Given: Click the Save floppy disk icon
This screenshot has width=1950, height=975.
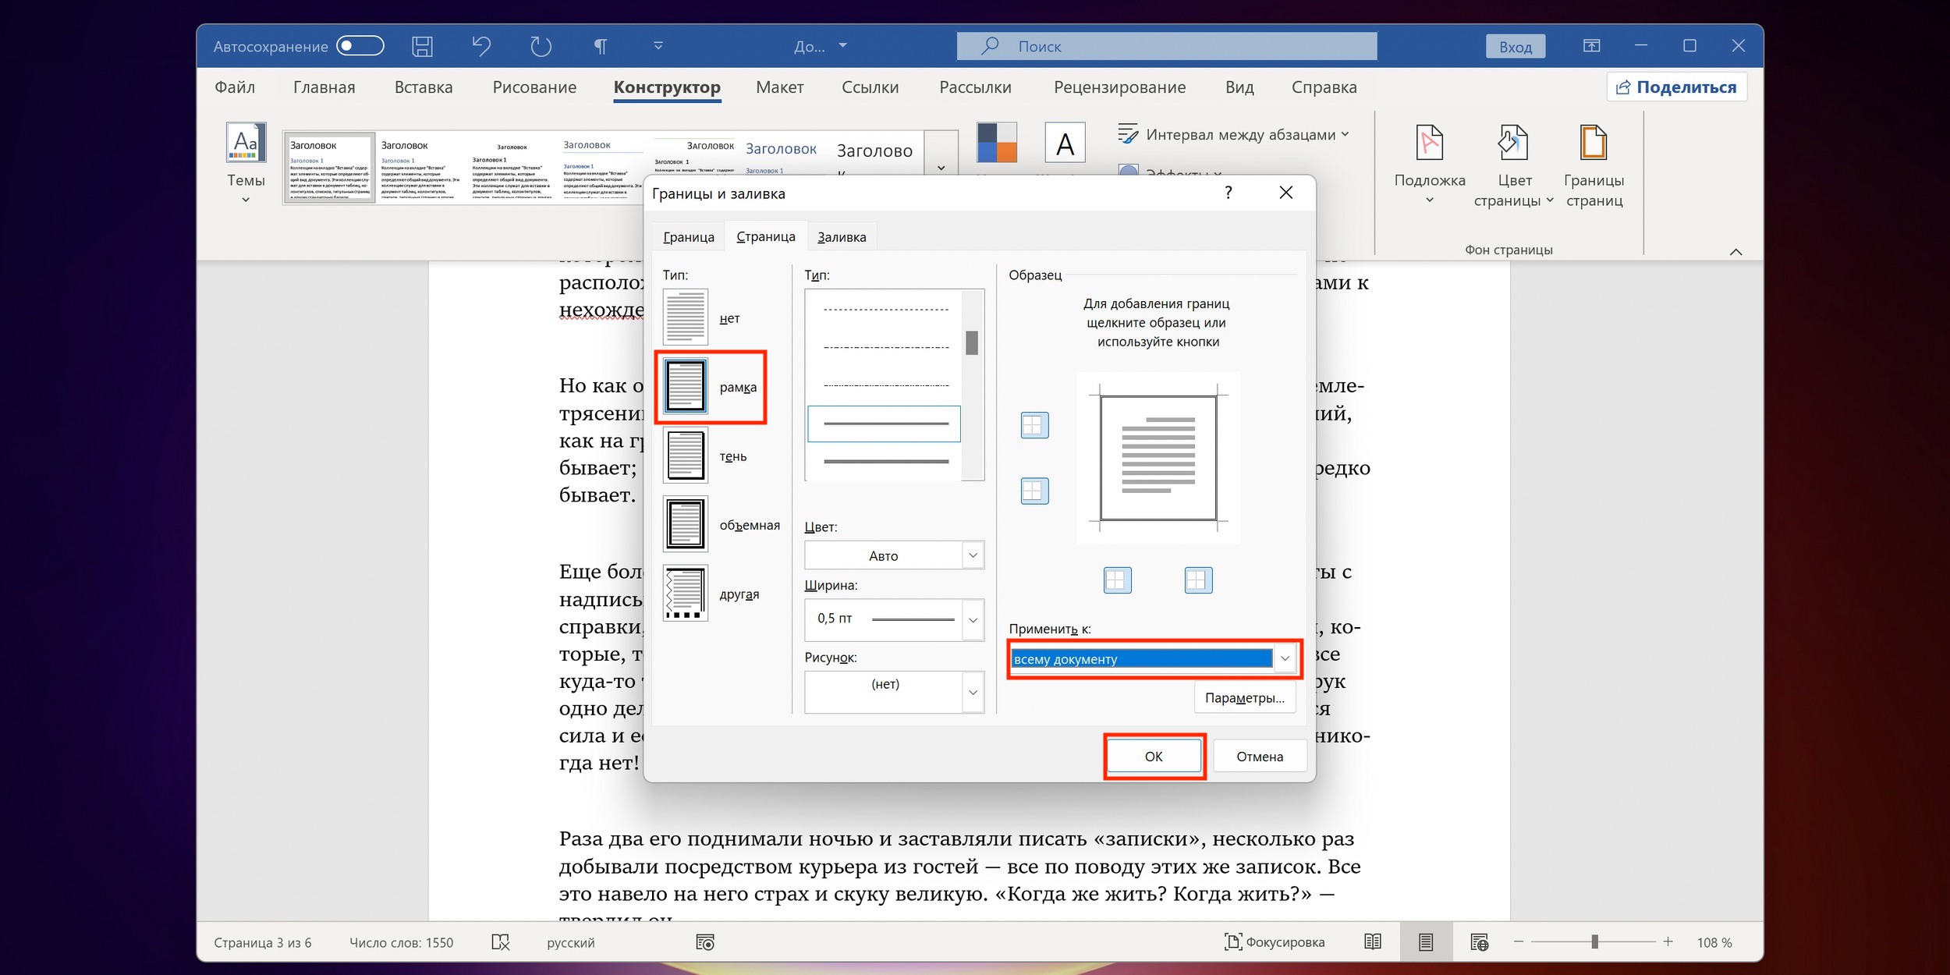Looking at the screenshot, I should tap(422, 47).
